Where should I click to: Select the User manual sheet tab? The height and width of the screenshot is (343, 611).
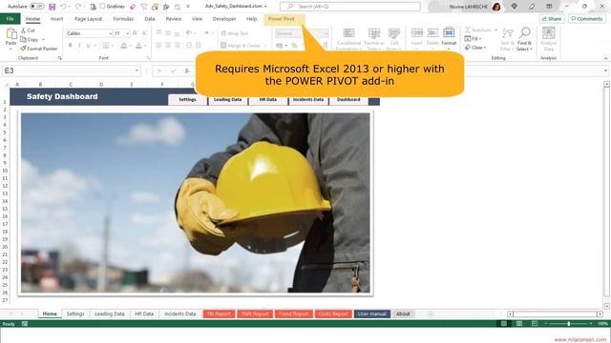371,313
